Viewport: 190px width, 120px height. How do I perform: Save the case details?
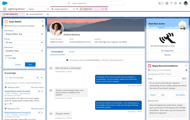point(30,65)
